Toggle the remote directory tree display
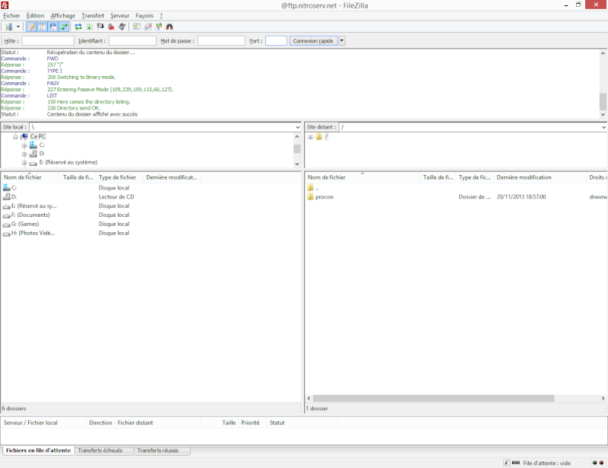608x468 pixels. (x=52, y=27)
